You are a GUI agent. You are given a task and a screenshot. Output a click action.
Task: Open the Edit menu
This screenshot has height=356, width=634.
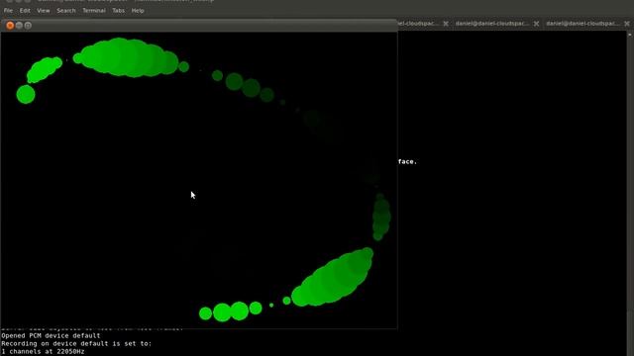(25, 11)
